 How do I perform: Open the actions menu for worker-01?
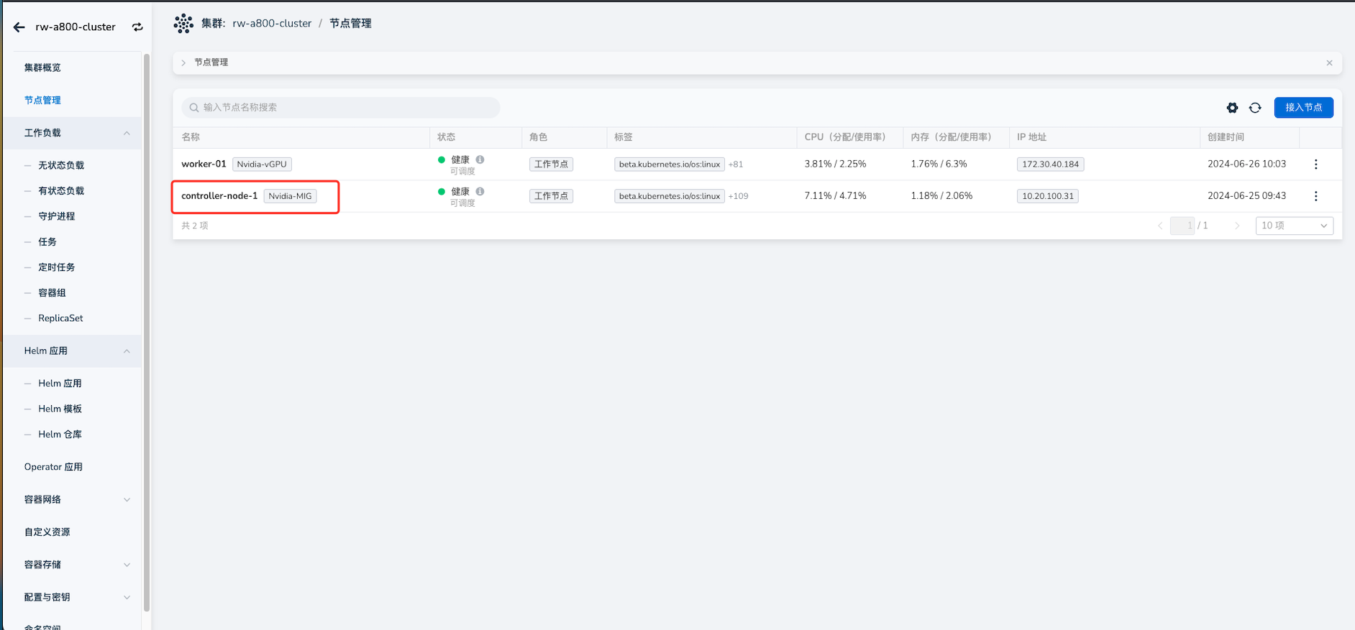pos(1315,165)
